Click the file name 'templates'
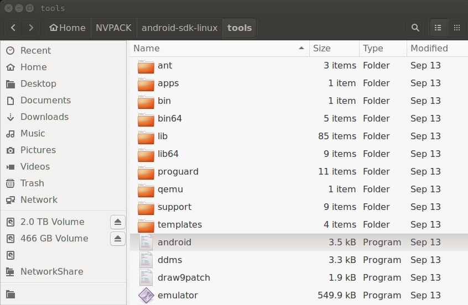 coord(180,224)
